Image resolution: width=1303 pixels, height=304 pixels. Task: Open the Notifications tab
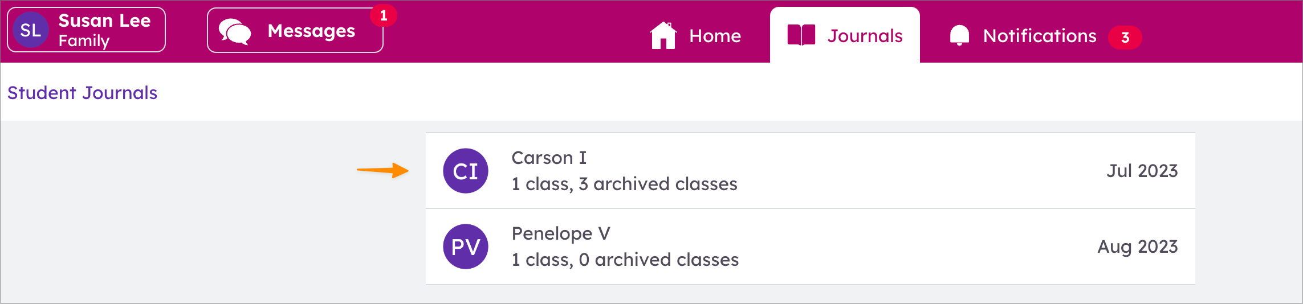(1039, 36)
